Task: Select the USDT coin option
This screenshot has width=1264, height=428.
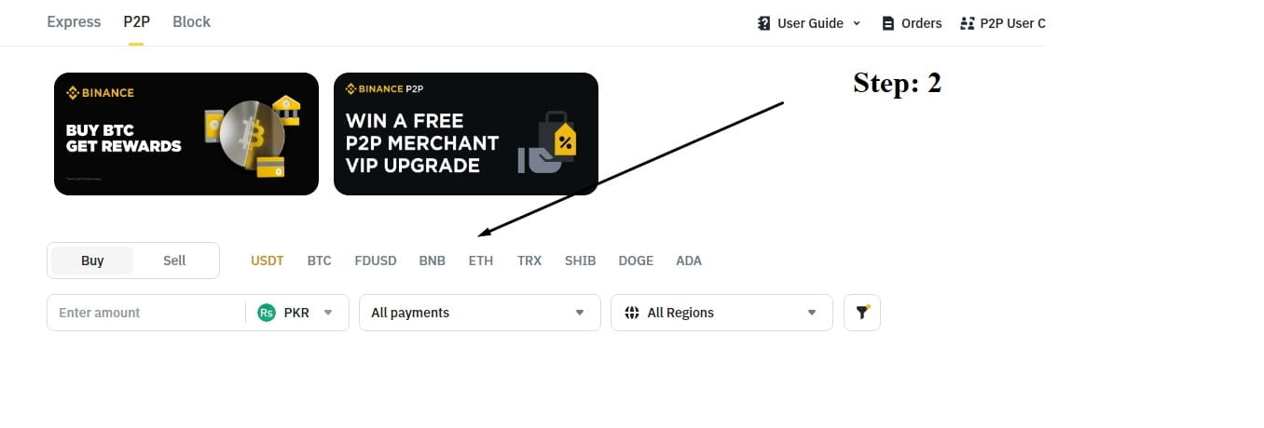Action: tap(267, 261)
